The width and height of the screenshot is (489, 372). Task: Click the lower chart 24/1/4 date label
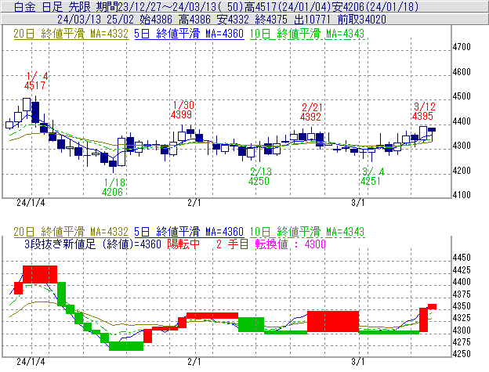[31, 362]
